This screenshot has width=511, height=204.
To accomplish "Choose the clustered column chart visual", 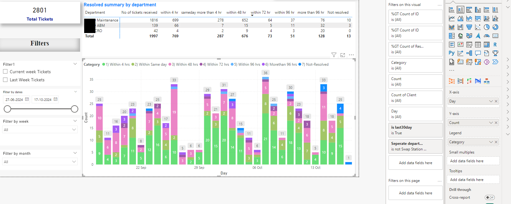I will pos(478,10).
